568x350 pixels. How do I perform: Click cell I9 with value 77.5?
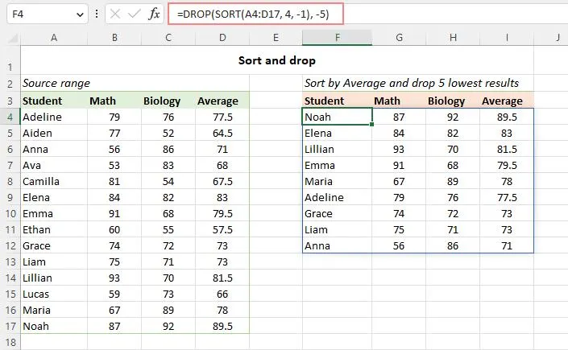507,197
